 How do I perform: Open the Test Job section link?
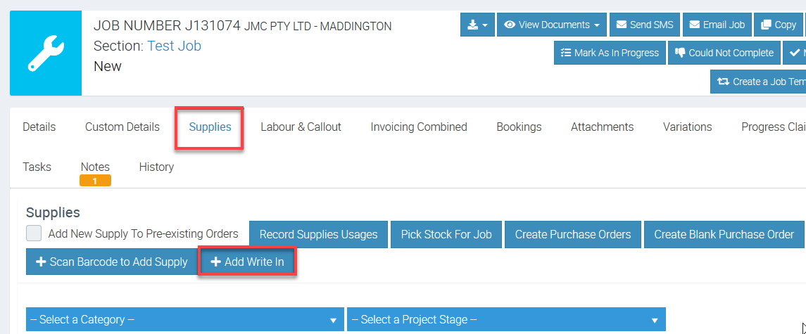[x=174, y=46]
